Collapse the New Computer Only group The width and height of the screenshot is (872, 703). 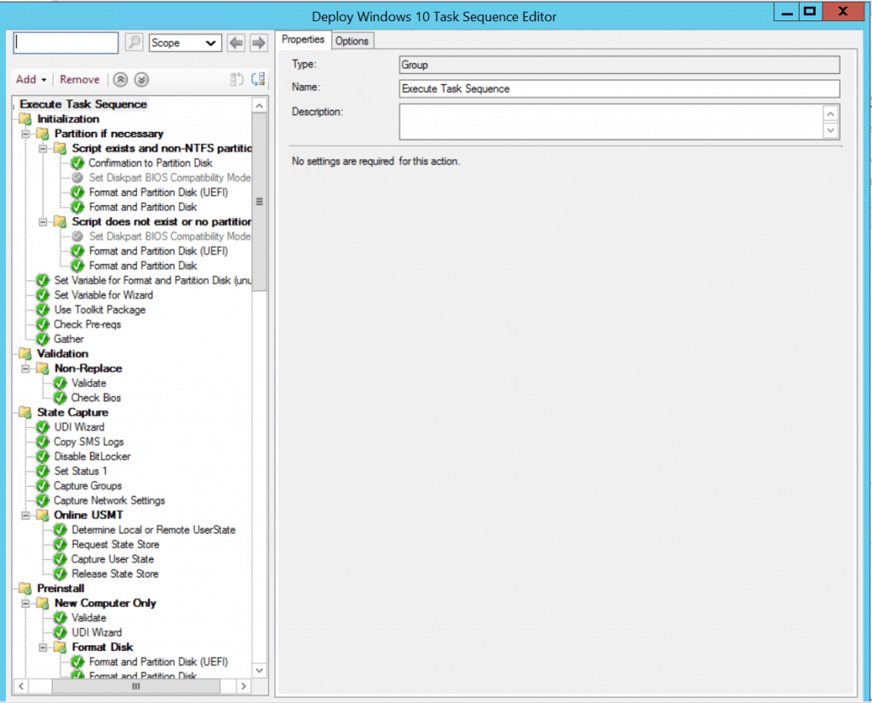coord(26,603)
